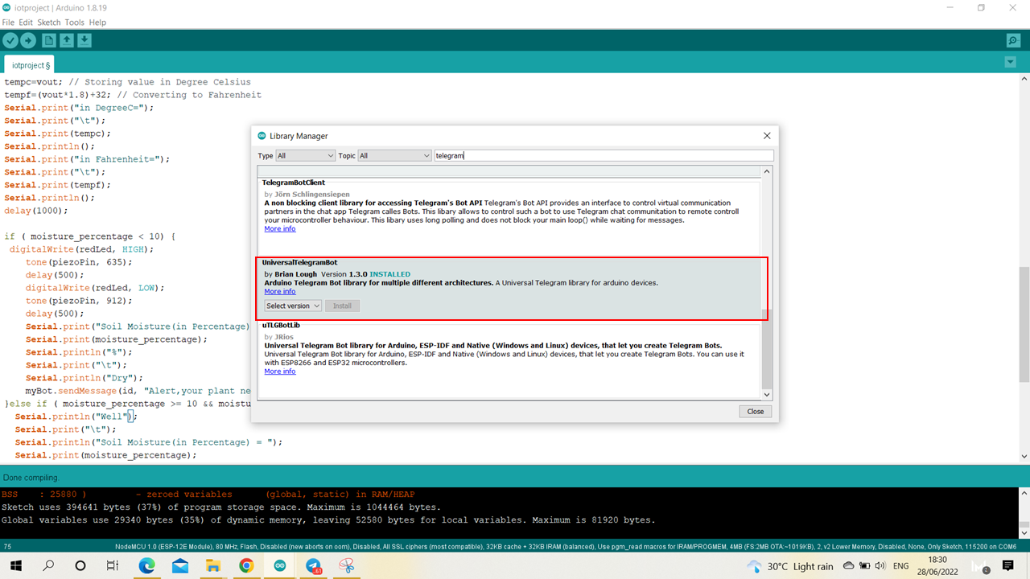
Task: Open More info for TelegramBotClient
Action: click(x=280, y=229)
